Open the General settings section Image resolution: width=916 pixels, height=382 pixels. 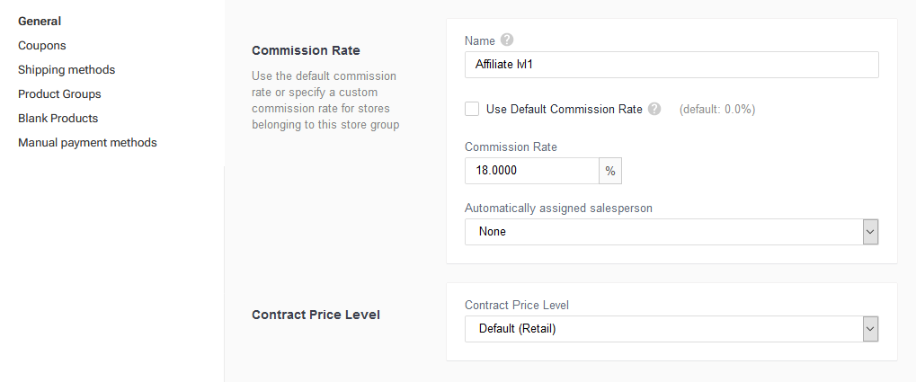(40, 22)
